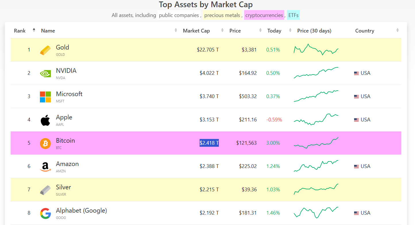The height and width of the screenshot is (225, 415).
Task: Click Silver's 30-day price chart
Action: click(x=316, y=189)
